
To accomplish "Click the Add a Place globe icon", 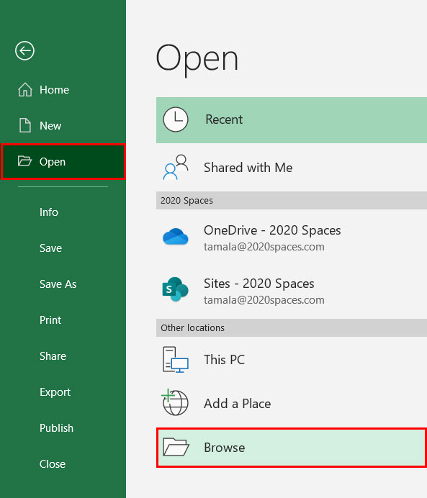I will 175,403.
